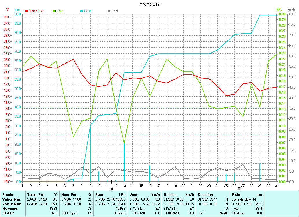Click the Moyenne row label
Screen dimensions: 299x217
(x=9, y=209)
